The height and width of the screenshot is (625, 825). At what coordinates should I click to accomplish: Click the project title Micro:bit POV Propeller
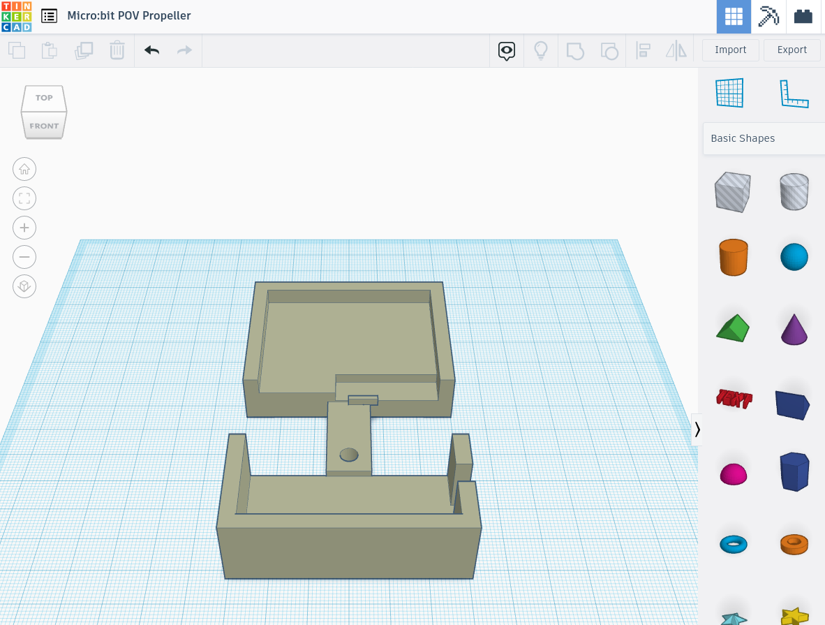(x=129, y=16)
